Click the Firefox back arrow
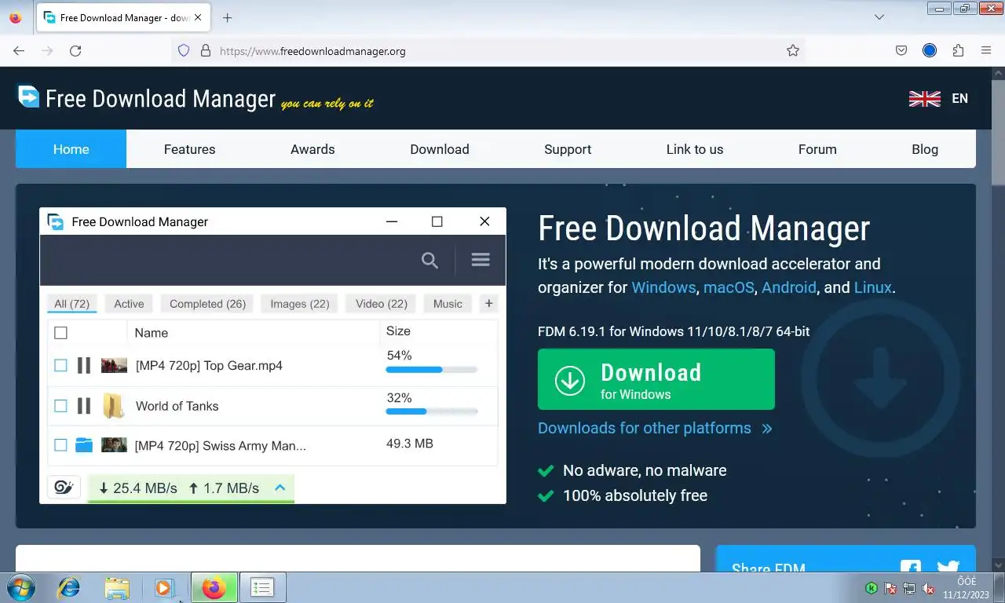 (x=19, y=50)
